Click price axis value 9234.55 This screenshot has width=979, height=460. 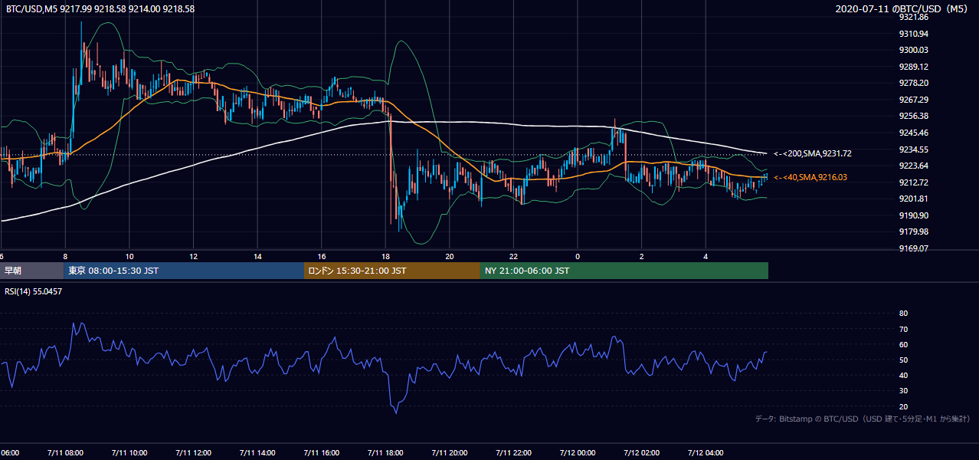pos(913,149)
